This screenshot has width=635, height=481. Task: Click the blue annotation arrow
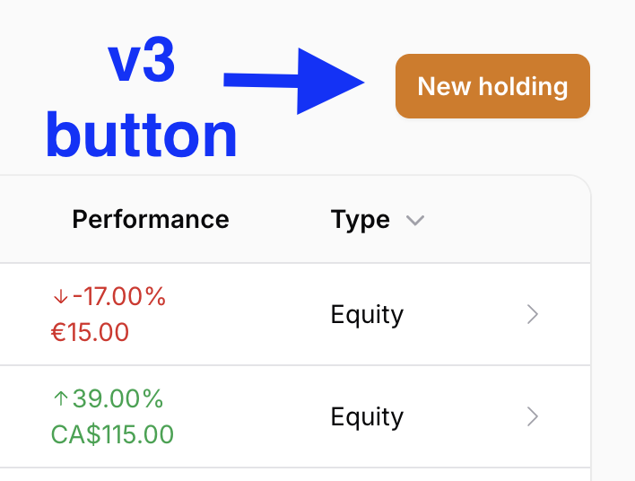[x=295, y=82]
